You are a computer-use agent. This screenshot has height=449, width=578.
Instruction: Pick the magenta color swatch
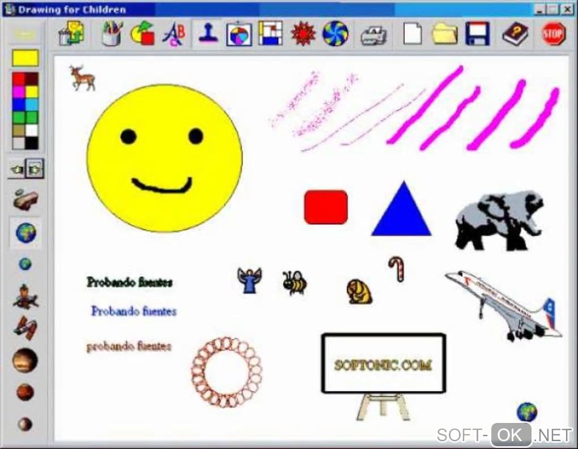click(x=19, y=91)
